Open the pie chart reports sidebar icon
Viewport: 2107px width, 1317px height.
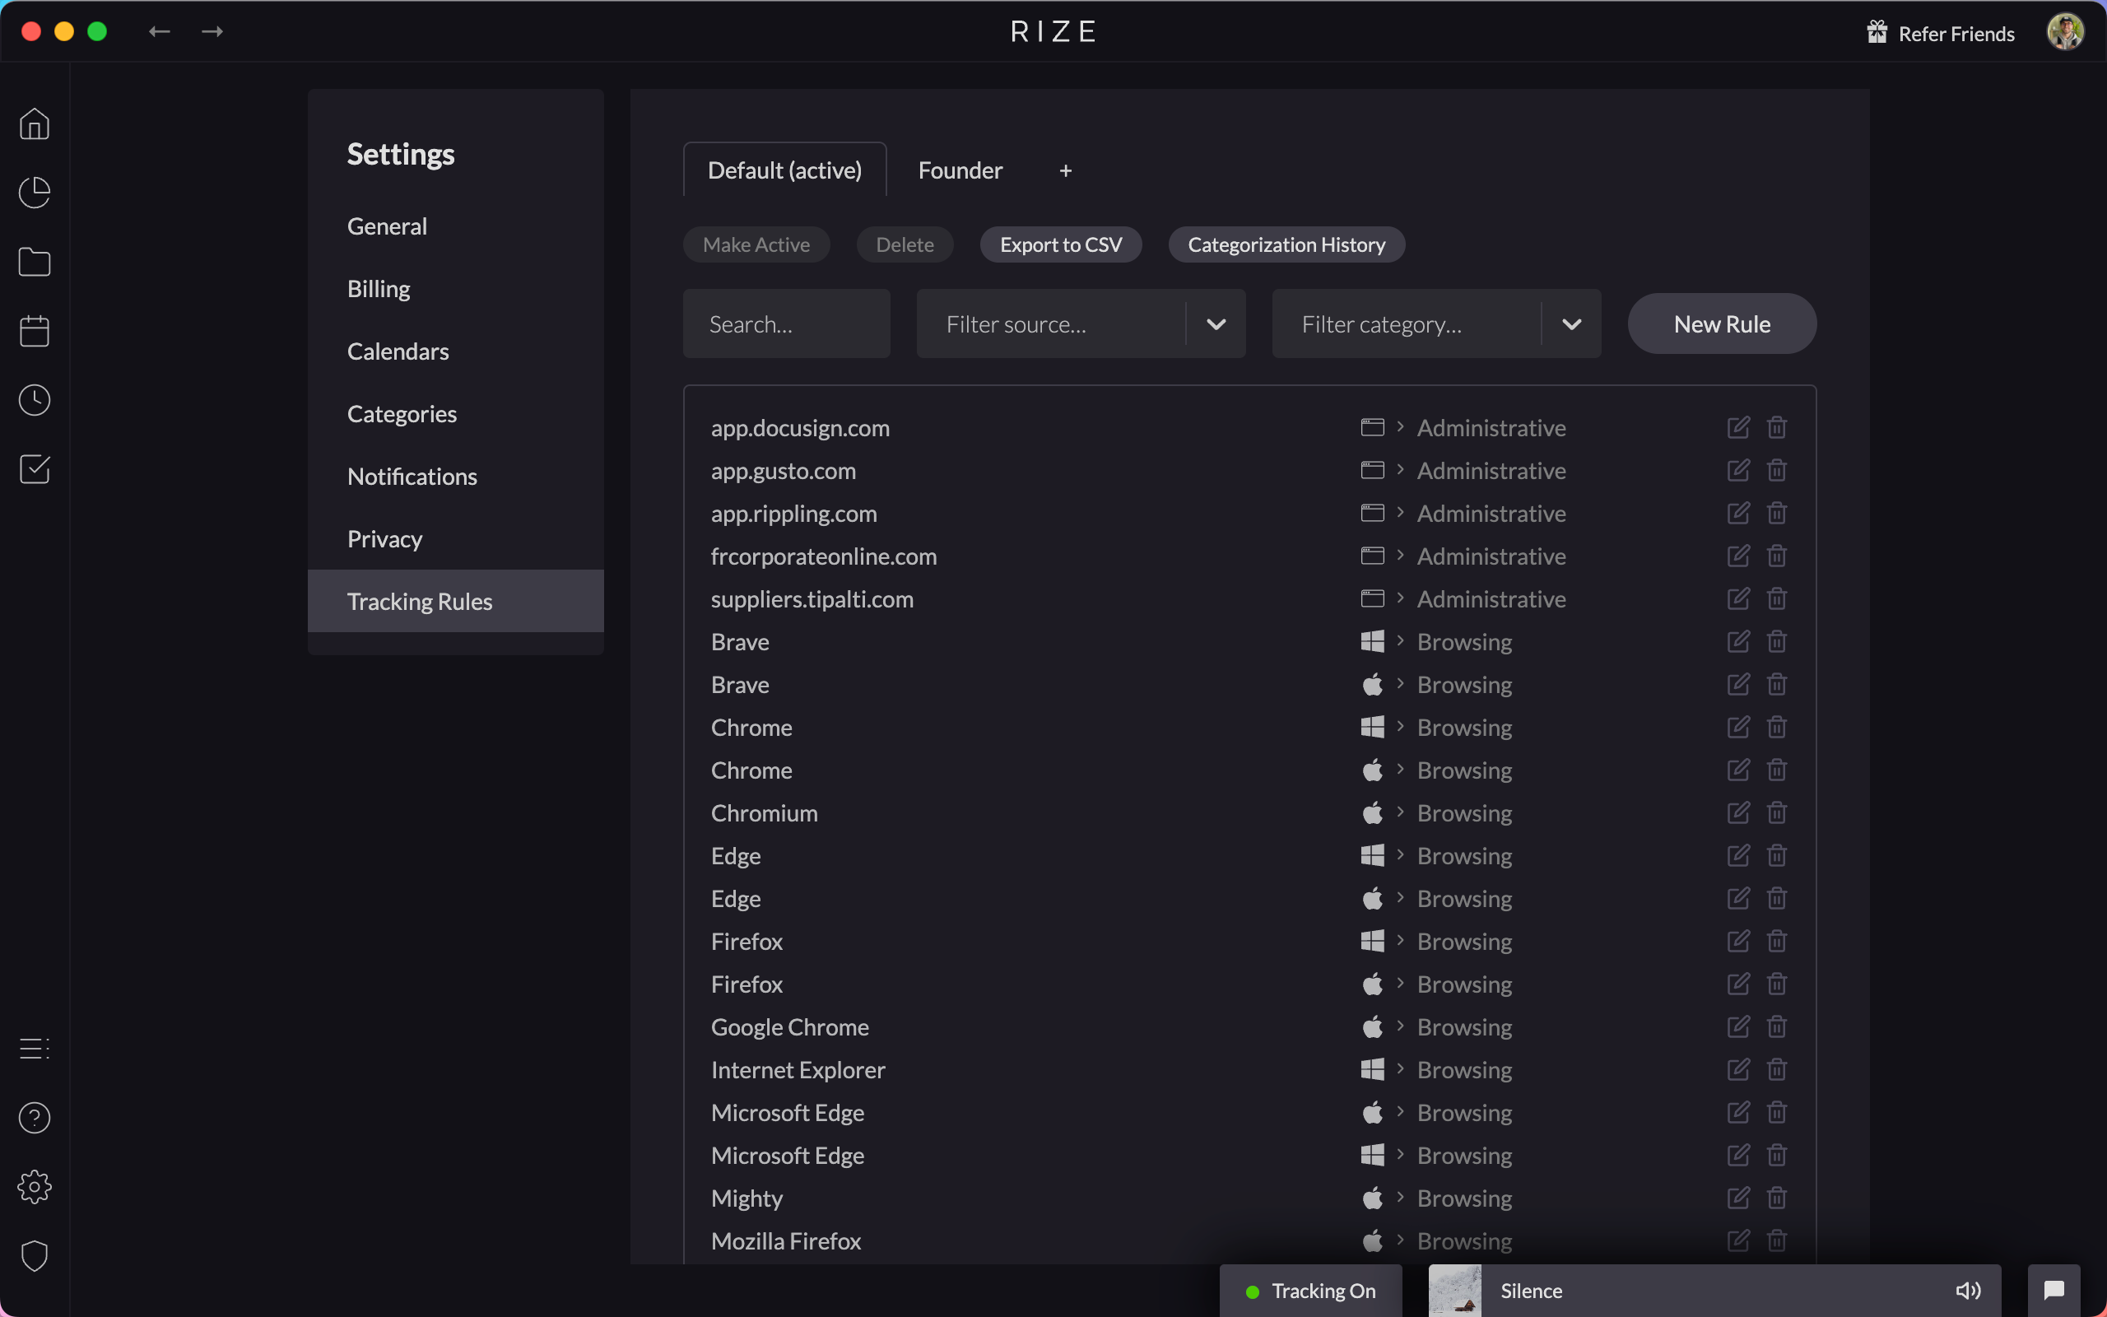pos(35,193)
